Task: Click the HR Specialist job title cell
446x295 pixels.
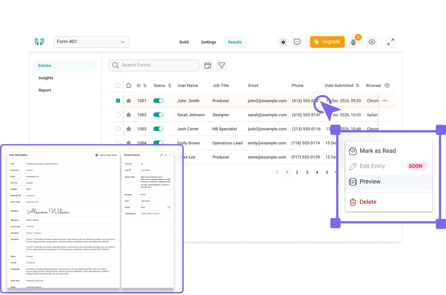Action: click(224, 129)
